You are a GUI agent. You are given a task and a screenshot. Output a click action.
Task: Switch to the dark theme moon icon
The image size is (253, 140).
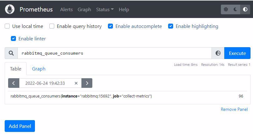click(x=236, y=9)
